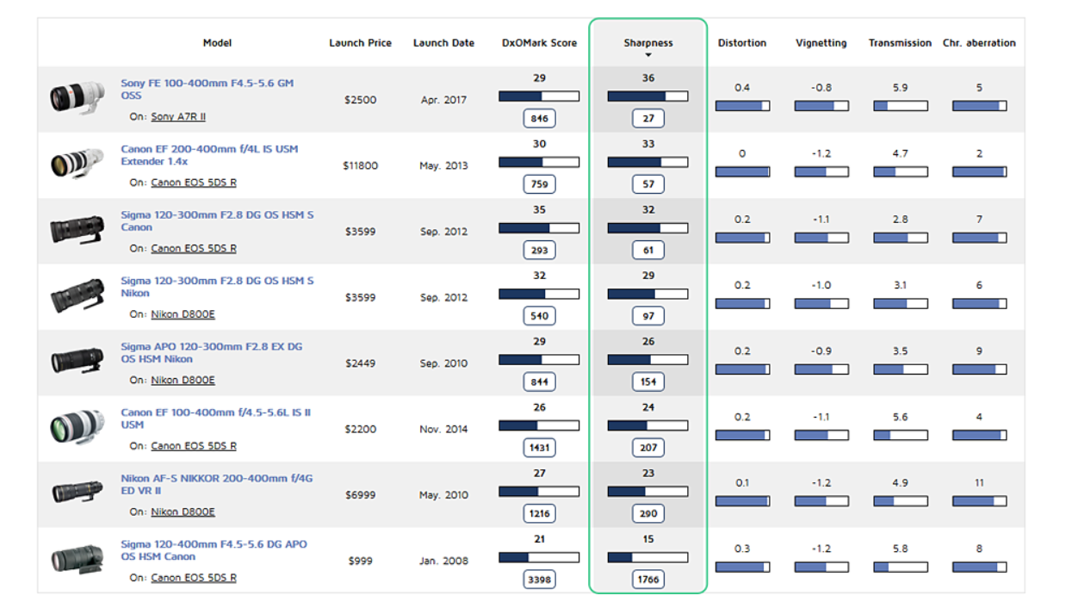Open Sigma 120-300mm F2.8 DG OS HSM S Nikon
The image size is (1078, 608).
point(217,287)
